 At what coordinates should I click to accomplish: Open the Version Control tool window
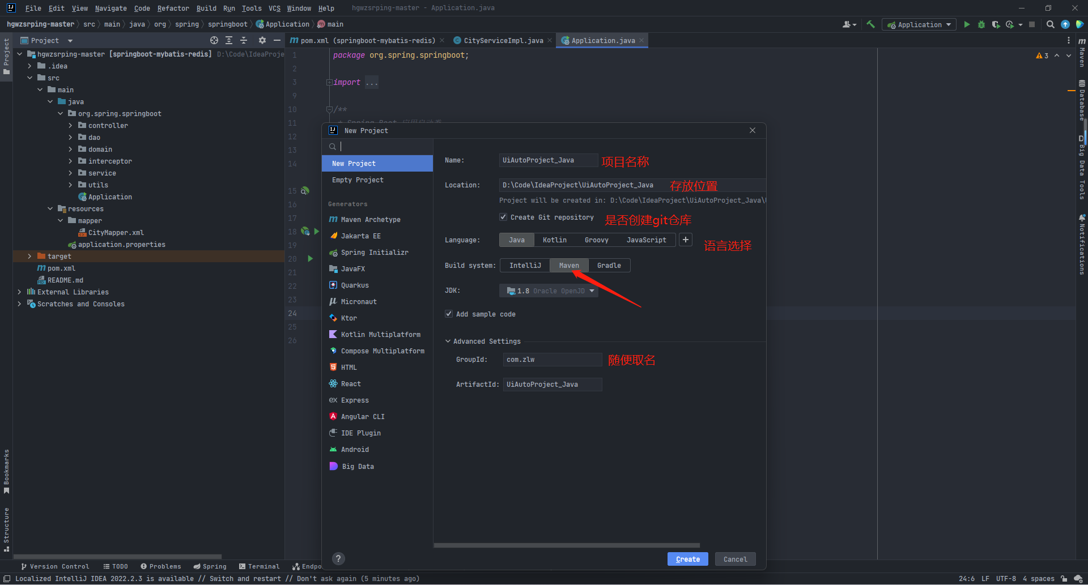pos(55,566)
